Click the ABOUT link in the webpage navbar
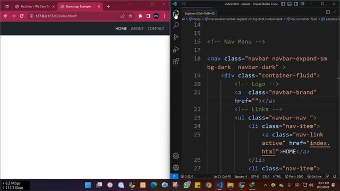Viewport: 340px width, 191px height. coord(137,28)
